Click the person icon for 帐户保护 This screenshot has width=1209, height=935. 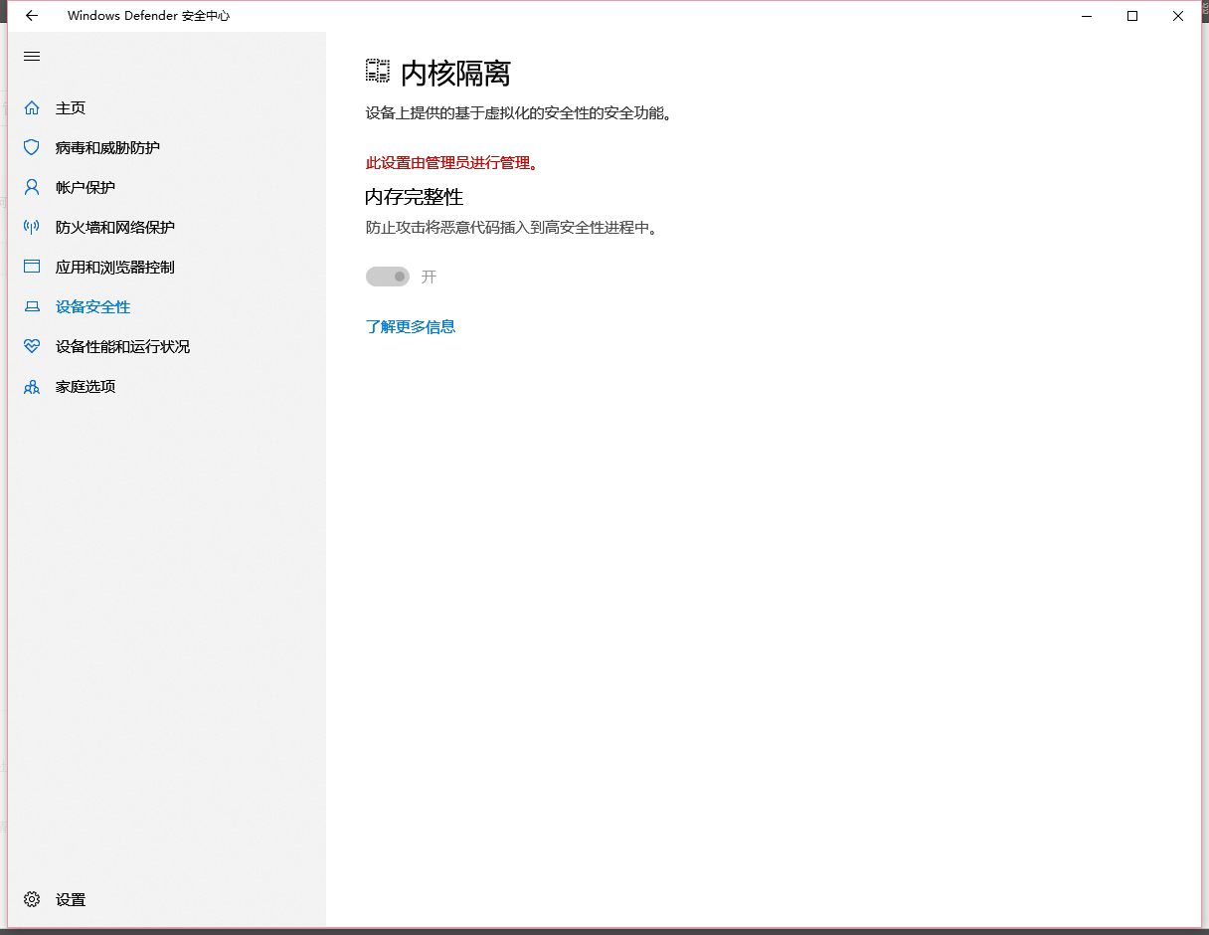click(x=32, y=187)
